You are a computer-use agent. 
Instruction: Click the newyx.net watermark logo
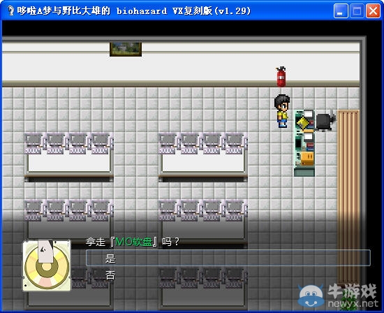coord(338,296)
